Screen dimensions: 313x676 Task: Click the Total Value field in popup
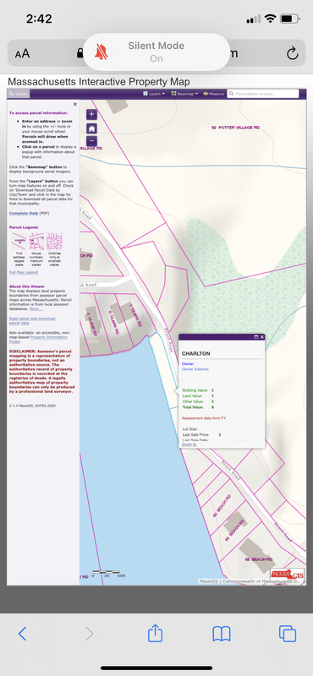(198, 407)
